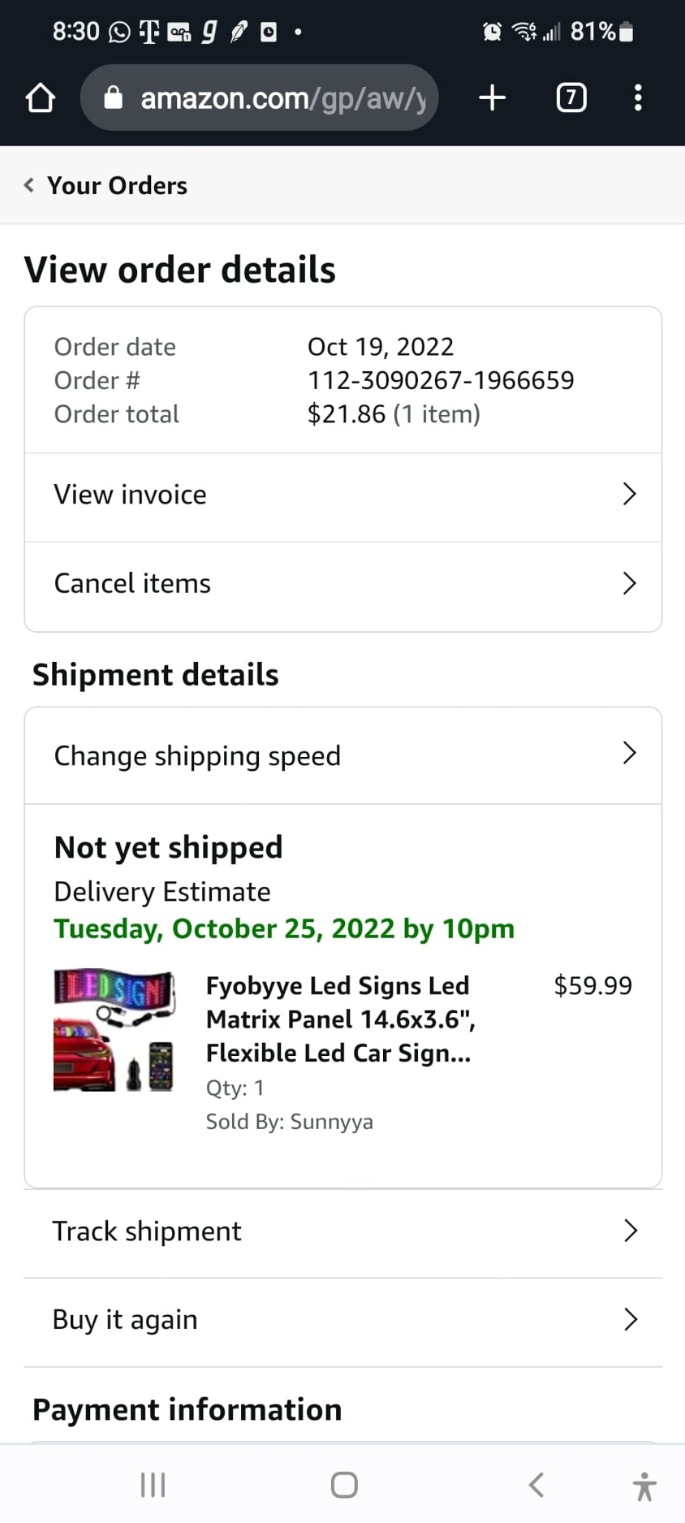Open the tab switcher showing 7 tabs
Viewport: 685px width, 1523px height.
(571, 98)
